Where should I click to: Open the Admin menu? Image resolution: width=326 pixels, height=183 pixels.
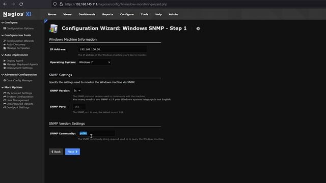[x=173, y=14]
